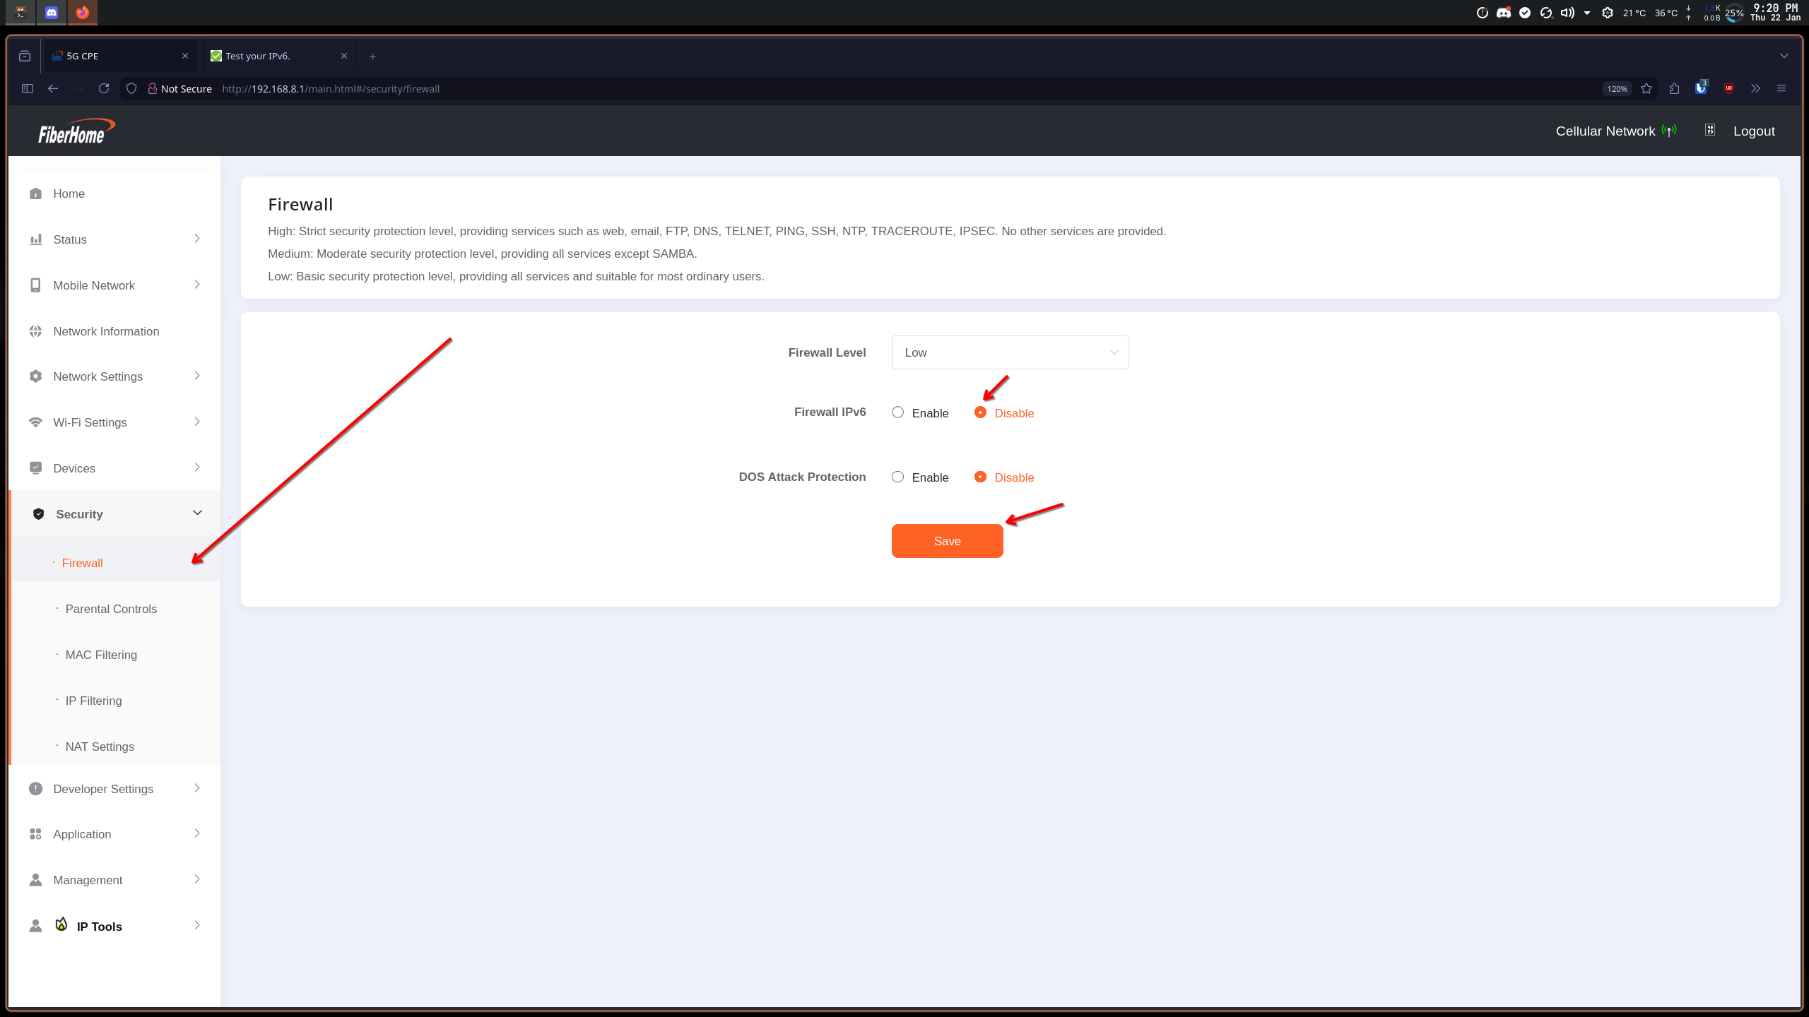Click the Logout link
The width and height of the screenshot is (1809, 1017).
[x=1753, y=131]
